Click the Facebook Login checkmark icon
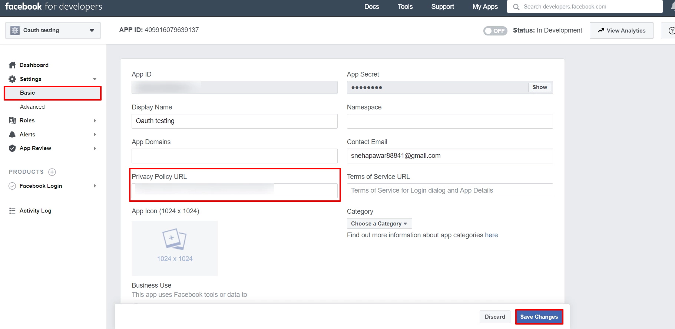Screen dimensions: 675x329 pos(12,186)
